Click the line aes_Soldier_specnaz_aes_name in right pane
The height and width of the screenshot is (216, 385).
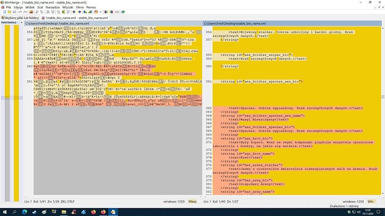point(262,116)
